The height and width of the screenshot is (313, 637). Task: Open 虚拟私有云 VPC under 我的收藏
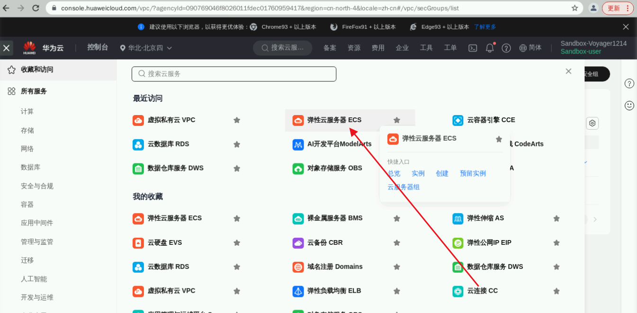pos(171,291)
